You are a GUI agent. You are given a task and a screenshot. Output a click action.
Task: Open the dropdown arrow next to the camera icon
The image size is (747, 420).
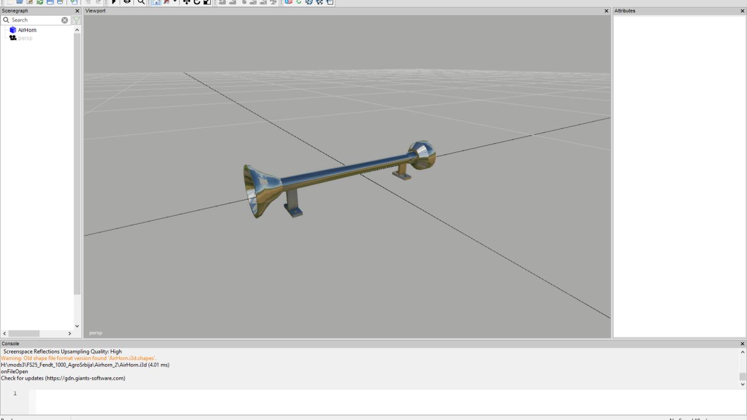[x=174, y=2]
